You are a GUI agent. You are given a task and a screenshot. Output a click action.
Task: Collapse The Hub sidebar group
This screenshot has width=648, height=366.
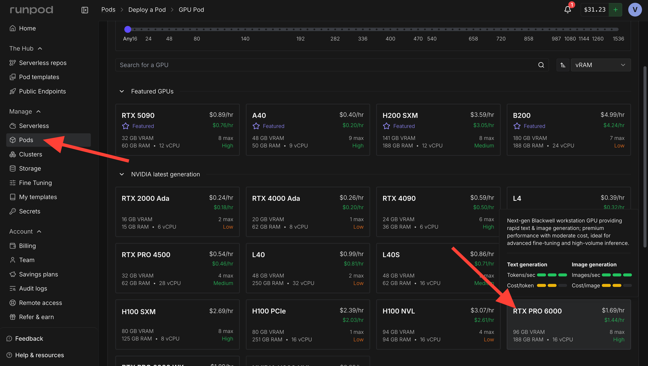40,48
